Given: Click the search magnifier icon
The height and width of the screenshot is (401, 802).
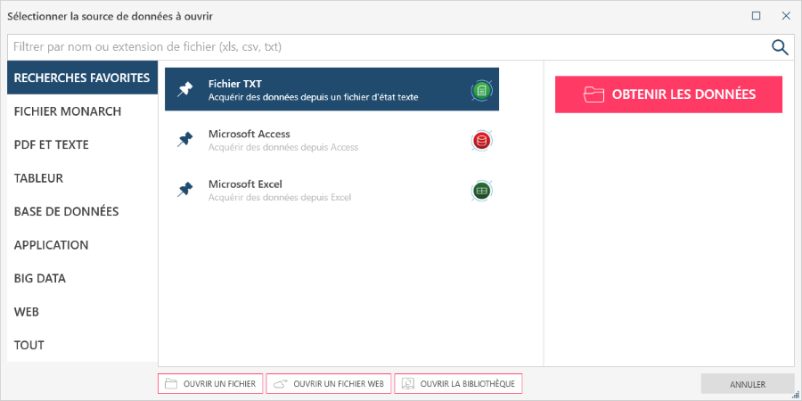Looking at the screenshot, I should tap(780, 47).
